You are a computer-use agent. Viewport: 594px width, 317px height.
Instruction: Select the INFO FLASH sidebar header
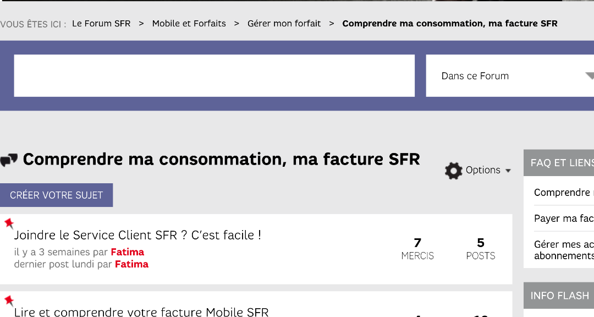[x=559, y=296]
